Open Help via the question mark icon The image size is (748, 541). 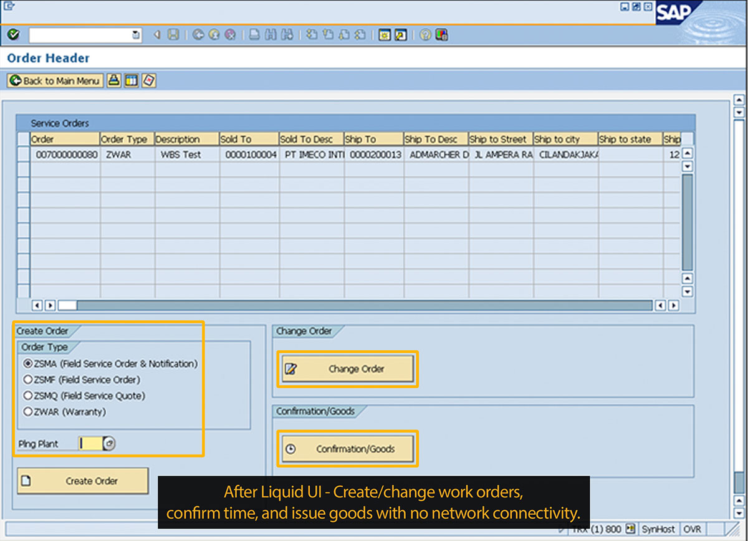tap(425, 35)
